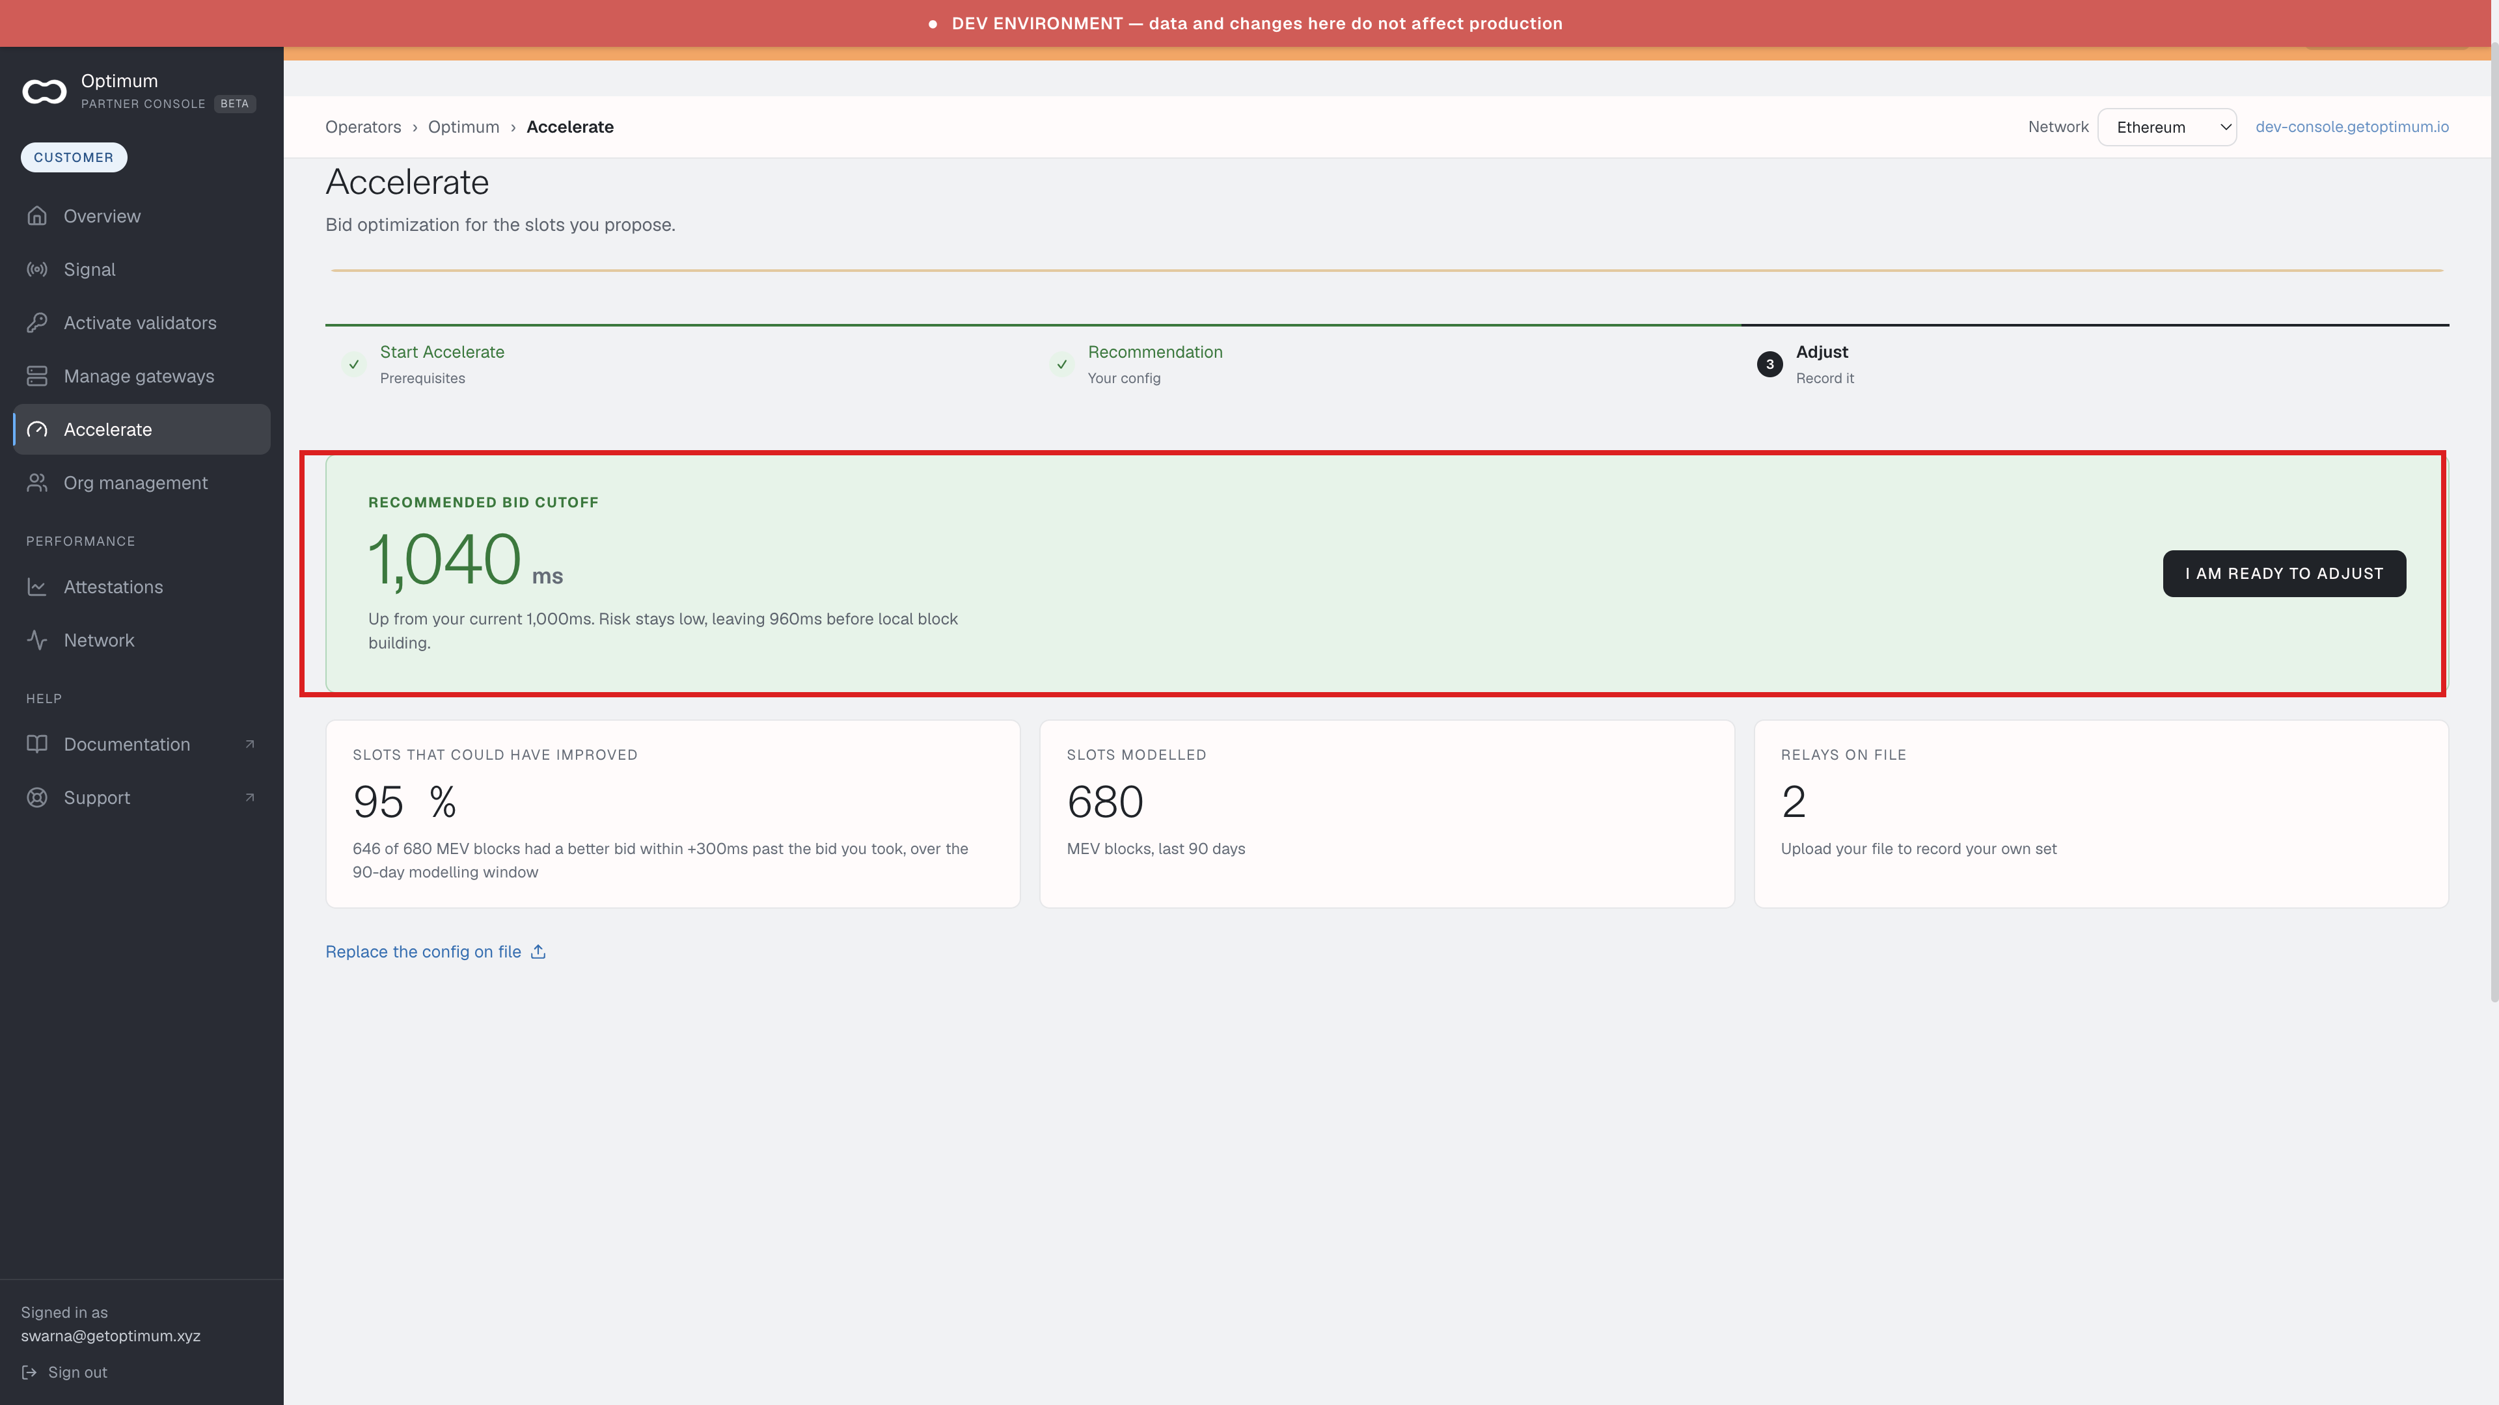Click the BETA label in the header
Image resolution: width=2499 pixels, height=1405 pixels.
[x=235, y=104]
